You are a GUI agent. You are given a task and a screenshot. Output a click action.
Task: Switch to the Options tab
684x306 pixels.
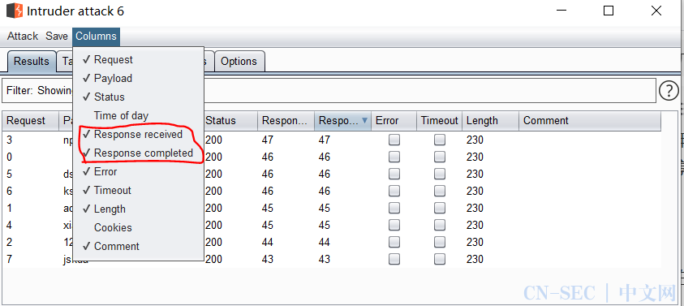tap(239, 62)
